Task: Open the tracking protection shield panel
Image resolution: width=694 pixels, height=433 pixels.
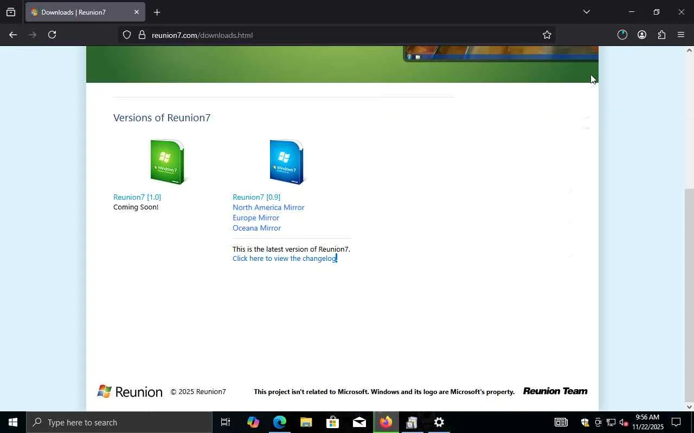Action: (127, 35)
